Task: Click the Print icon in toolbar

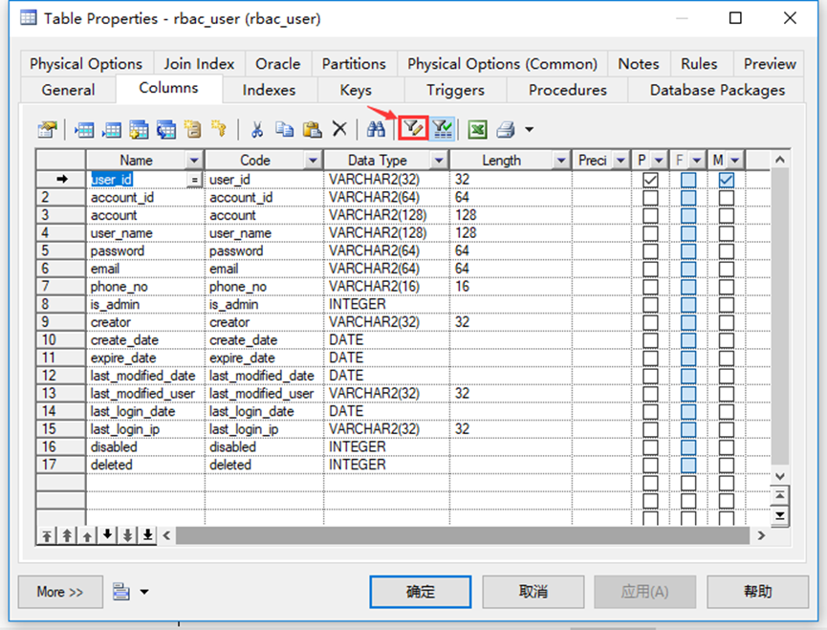Action: tap(506, 129)
